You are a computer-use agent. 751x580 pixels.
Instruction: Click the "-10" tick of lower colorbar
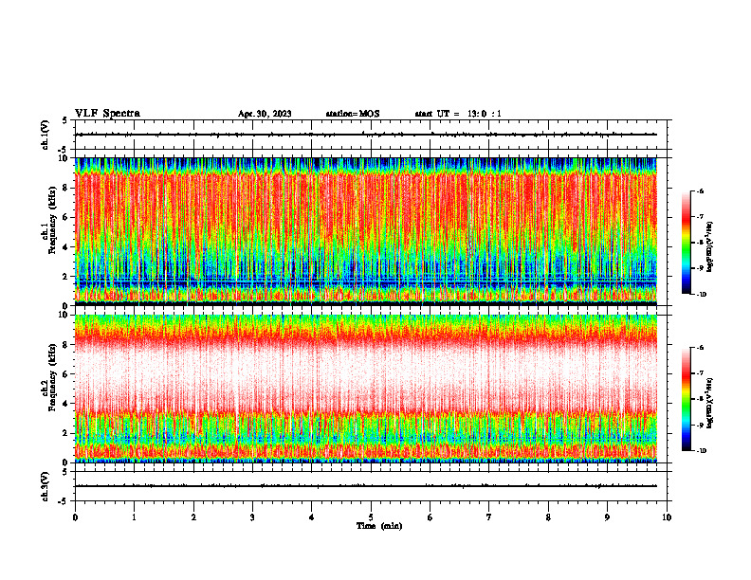[701, 451]
